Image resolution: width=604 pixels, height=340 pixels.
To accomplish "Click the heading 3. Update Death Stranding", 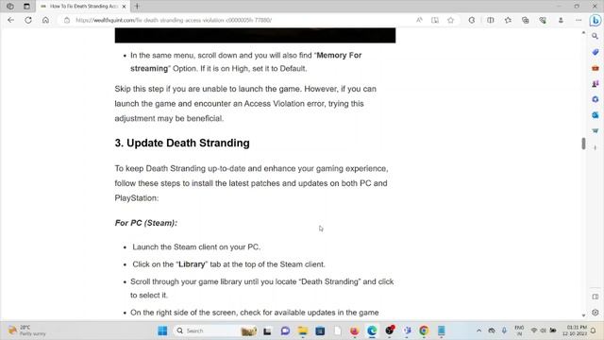I will (x=182, y=143).
